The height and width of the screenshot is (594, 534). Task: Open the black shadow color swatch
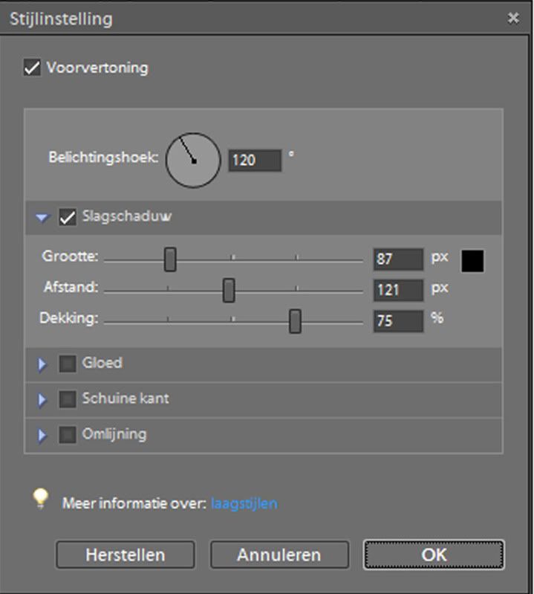tap(472, 261)
